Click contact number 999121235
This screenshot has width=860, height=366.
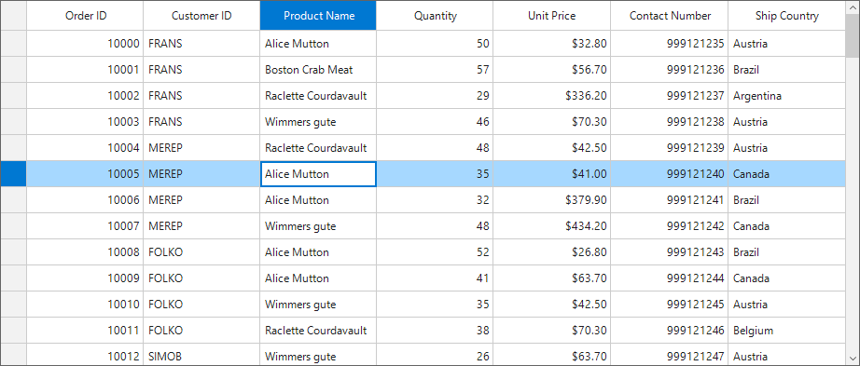click(x=670, y=43)
